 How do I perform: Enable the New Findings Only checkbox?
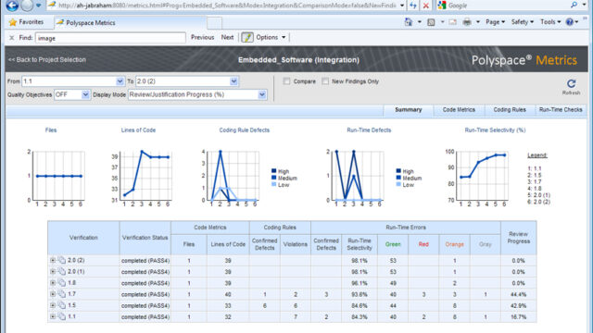click(x=325, y=81)
